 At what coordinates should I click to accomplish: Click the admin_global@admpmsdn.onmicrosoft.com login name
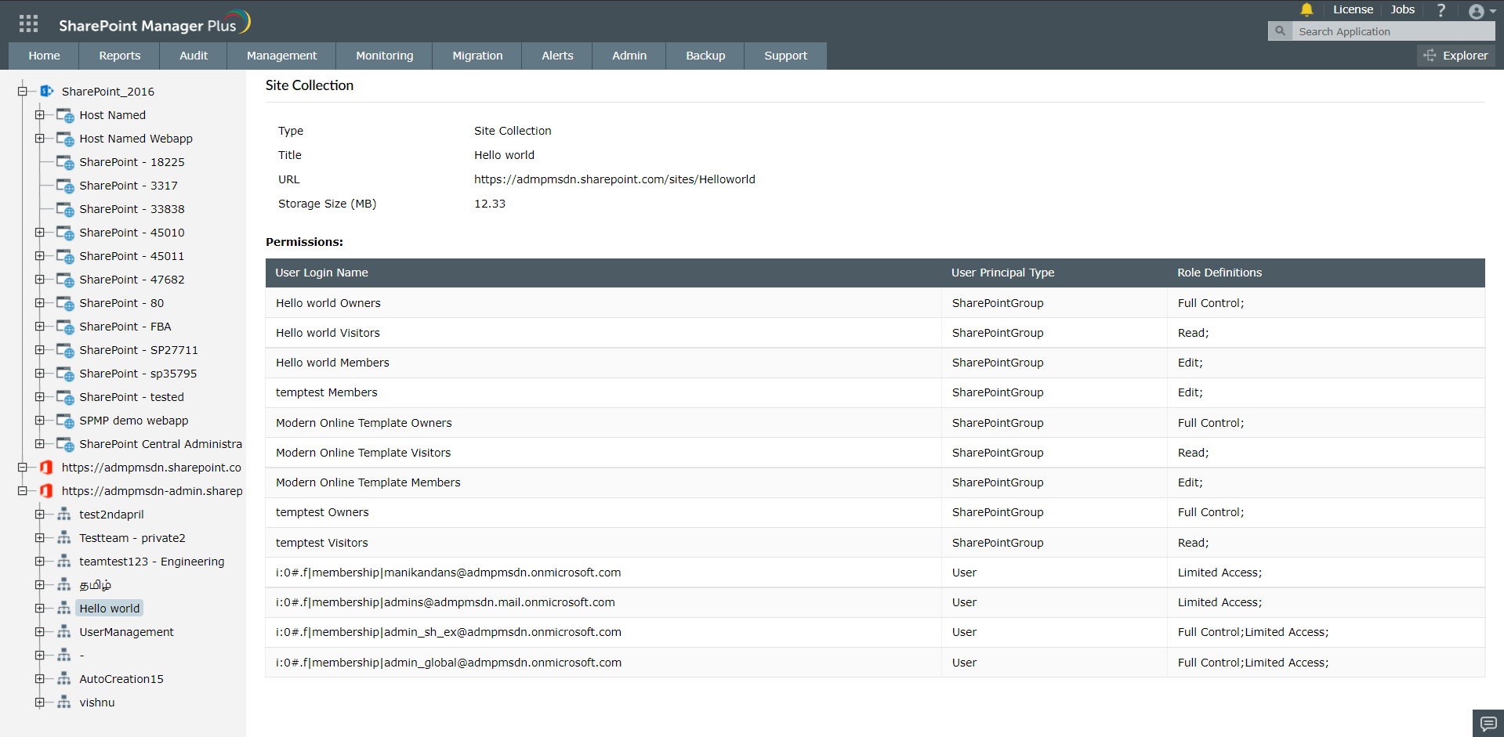(448, 663)
